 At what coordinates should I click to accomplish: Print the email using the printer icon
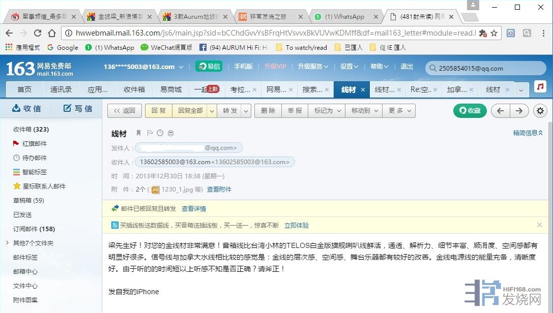click(170, 133)
